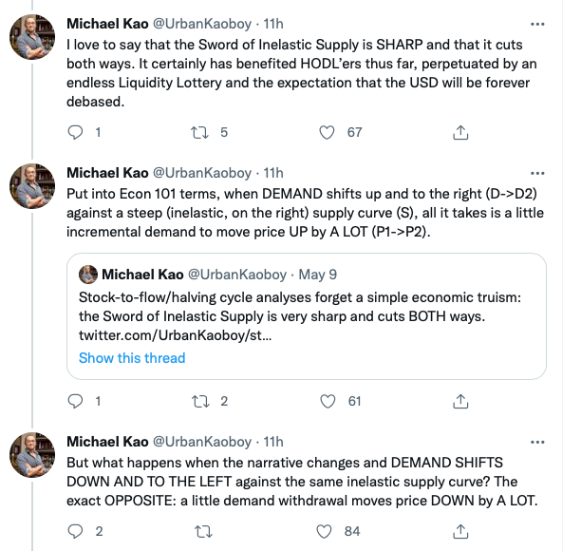Share the last tweet about demand withdrawal
The height and width of the screenshot is (551, 581).
point(460,532)
